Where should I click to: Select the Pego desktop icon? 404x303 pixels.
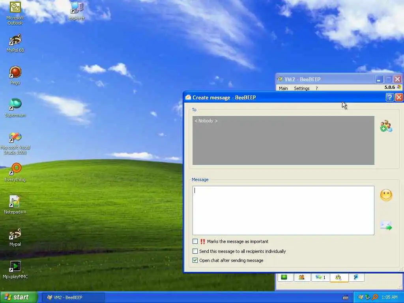pos(15,75)
